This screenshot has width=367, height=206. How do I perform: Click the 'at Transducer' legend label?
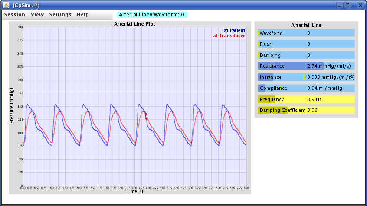click(229, 36)
